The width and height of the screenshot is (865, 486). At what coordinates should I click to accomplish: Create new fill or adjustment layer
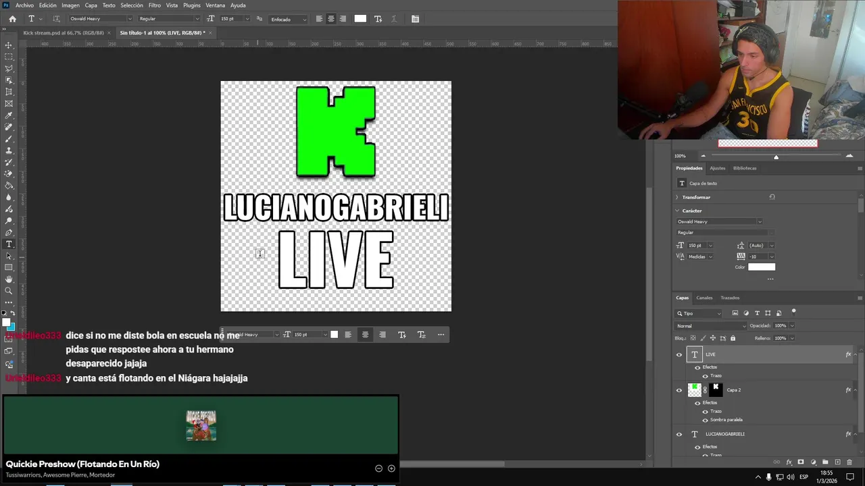click(813, 462)
